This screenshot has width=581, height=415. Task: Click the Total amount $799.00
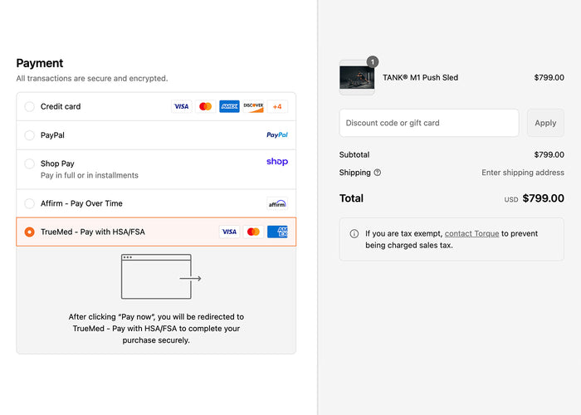(543, 198)
